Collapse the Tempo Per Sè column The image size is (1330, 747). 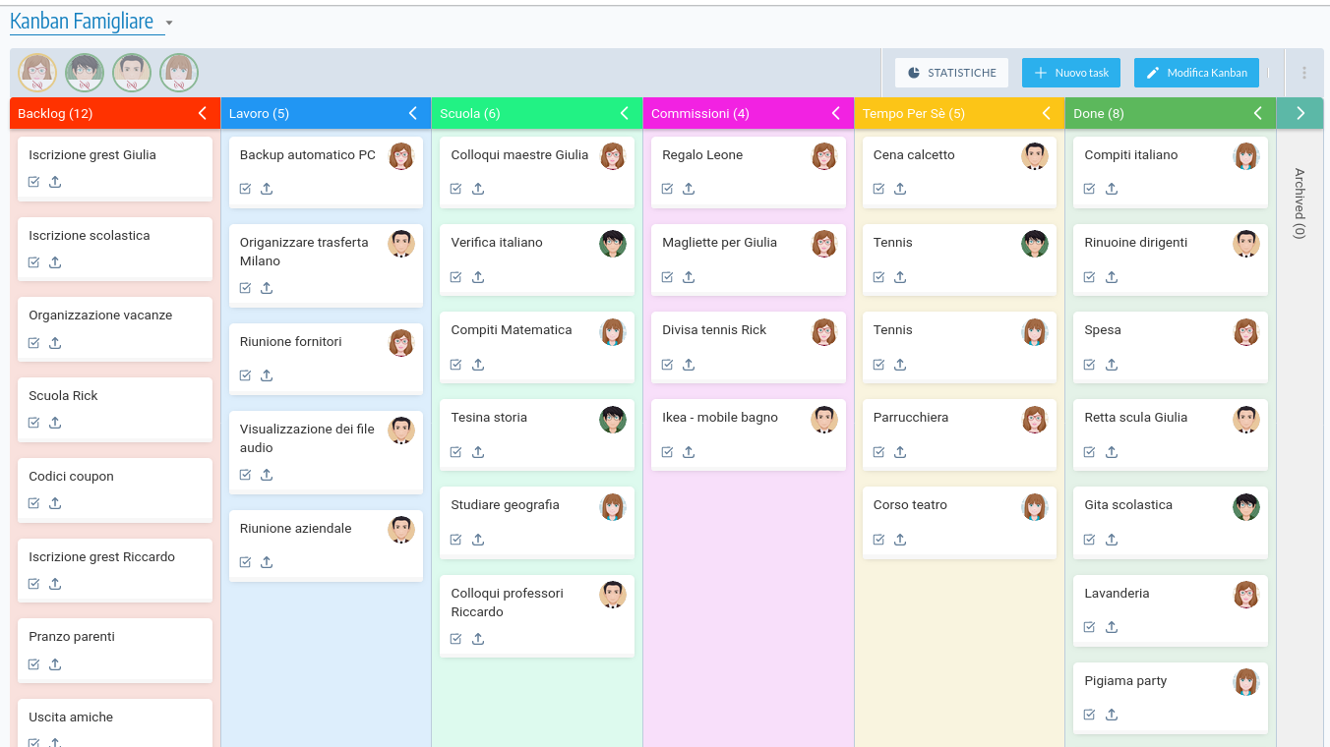click(1047, 113)
